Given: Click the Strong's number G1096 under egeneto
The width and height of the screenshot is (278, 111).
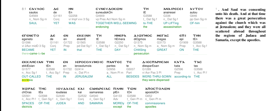Looking at the screenshot, I should pos(26,43).
